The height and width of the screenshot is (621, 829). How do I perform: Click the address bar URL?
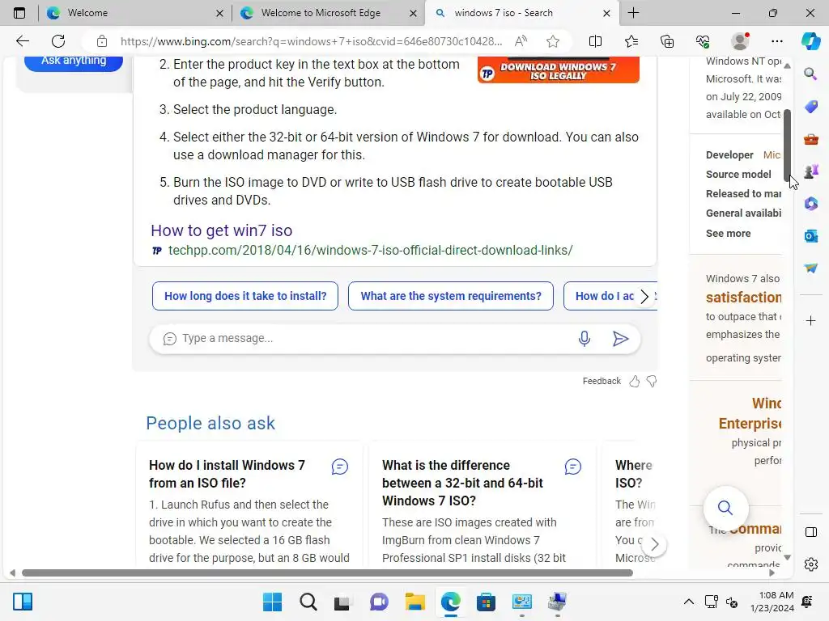(311, 41)
